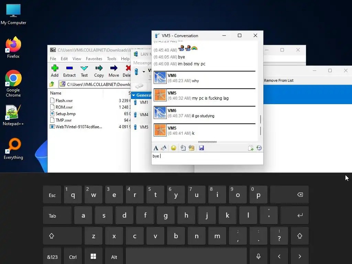Tap the Tab key
The image size is (352, 264).
57,215
